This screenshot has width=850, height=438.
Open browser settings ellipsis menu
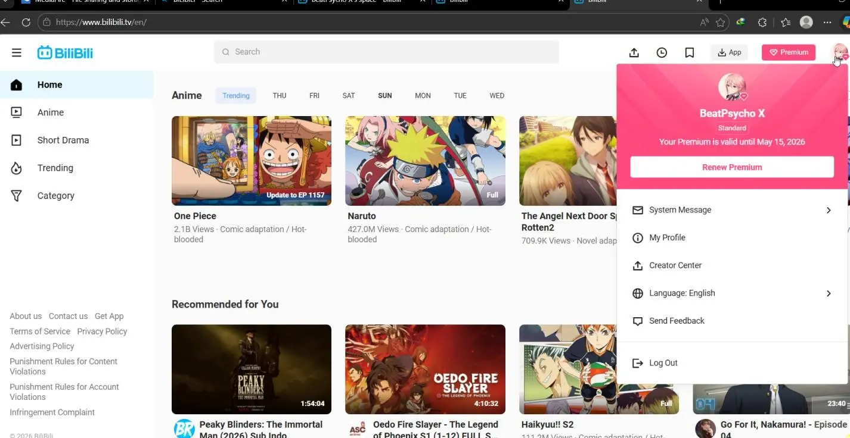827,22
